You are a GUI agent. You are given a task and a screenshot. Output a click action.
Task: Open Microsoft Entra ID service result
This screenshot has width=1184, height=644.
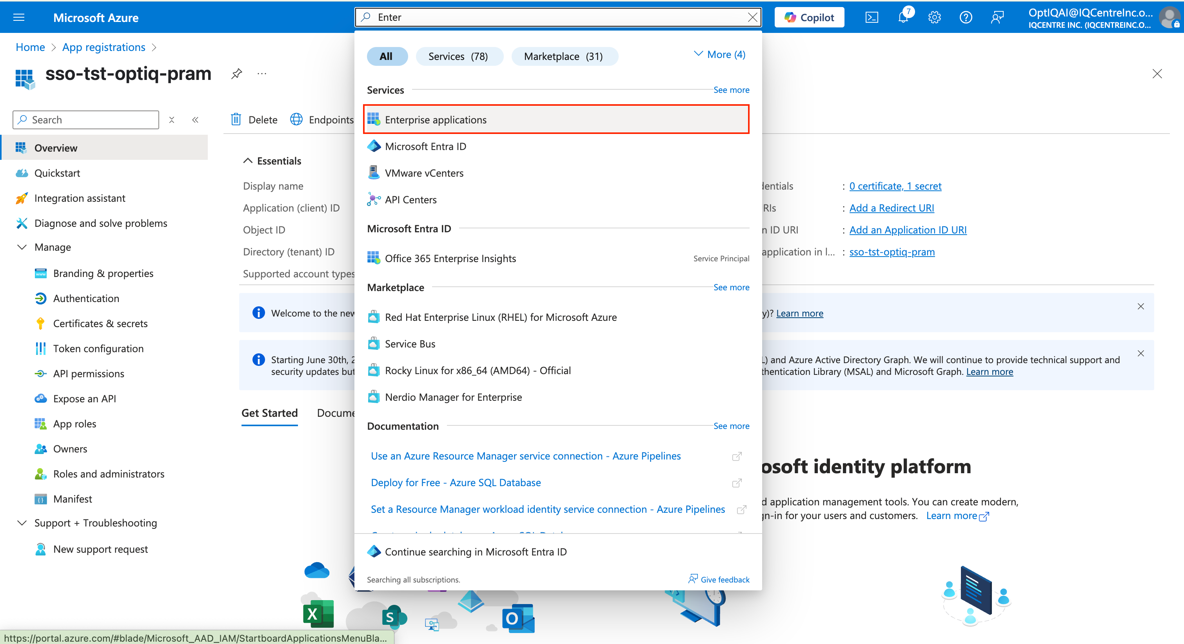click(x=558, y=147)
